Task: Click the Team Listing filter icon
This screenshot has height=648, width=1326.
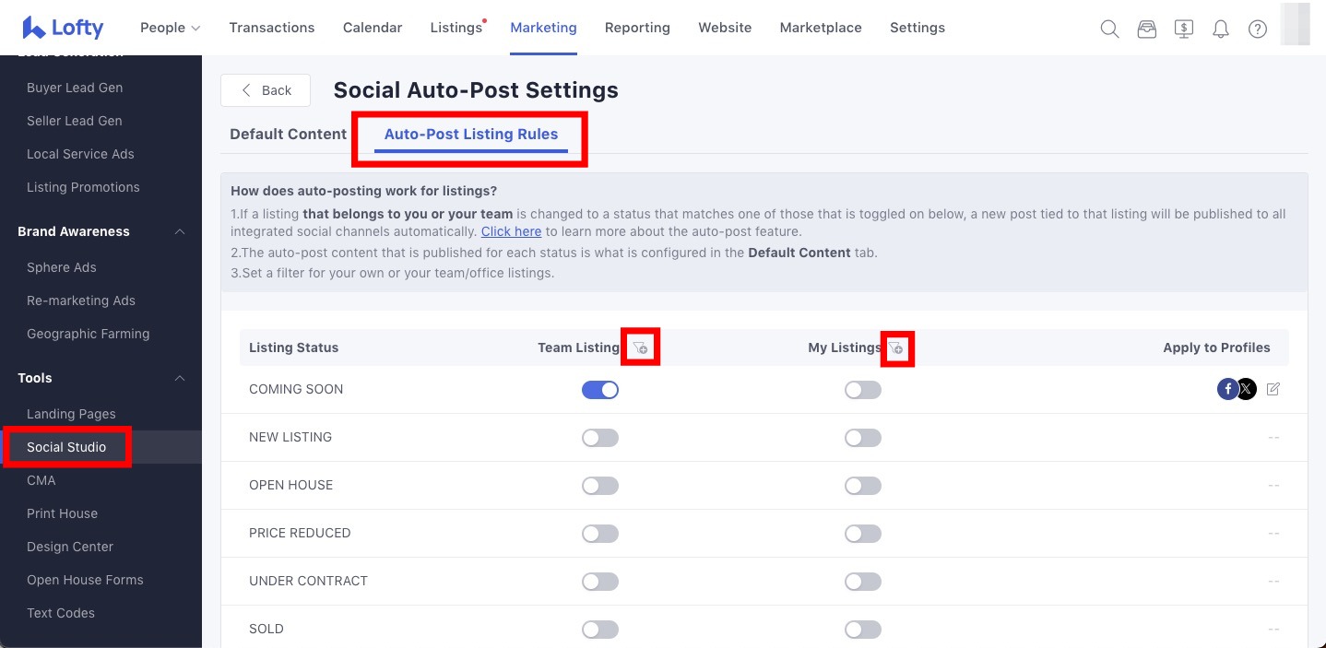Action: tap(640, 348)
